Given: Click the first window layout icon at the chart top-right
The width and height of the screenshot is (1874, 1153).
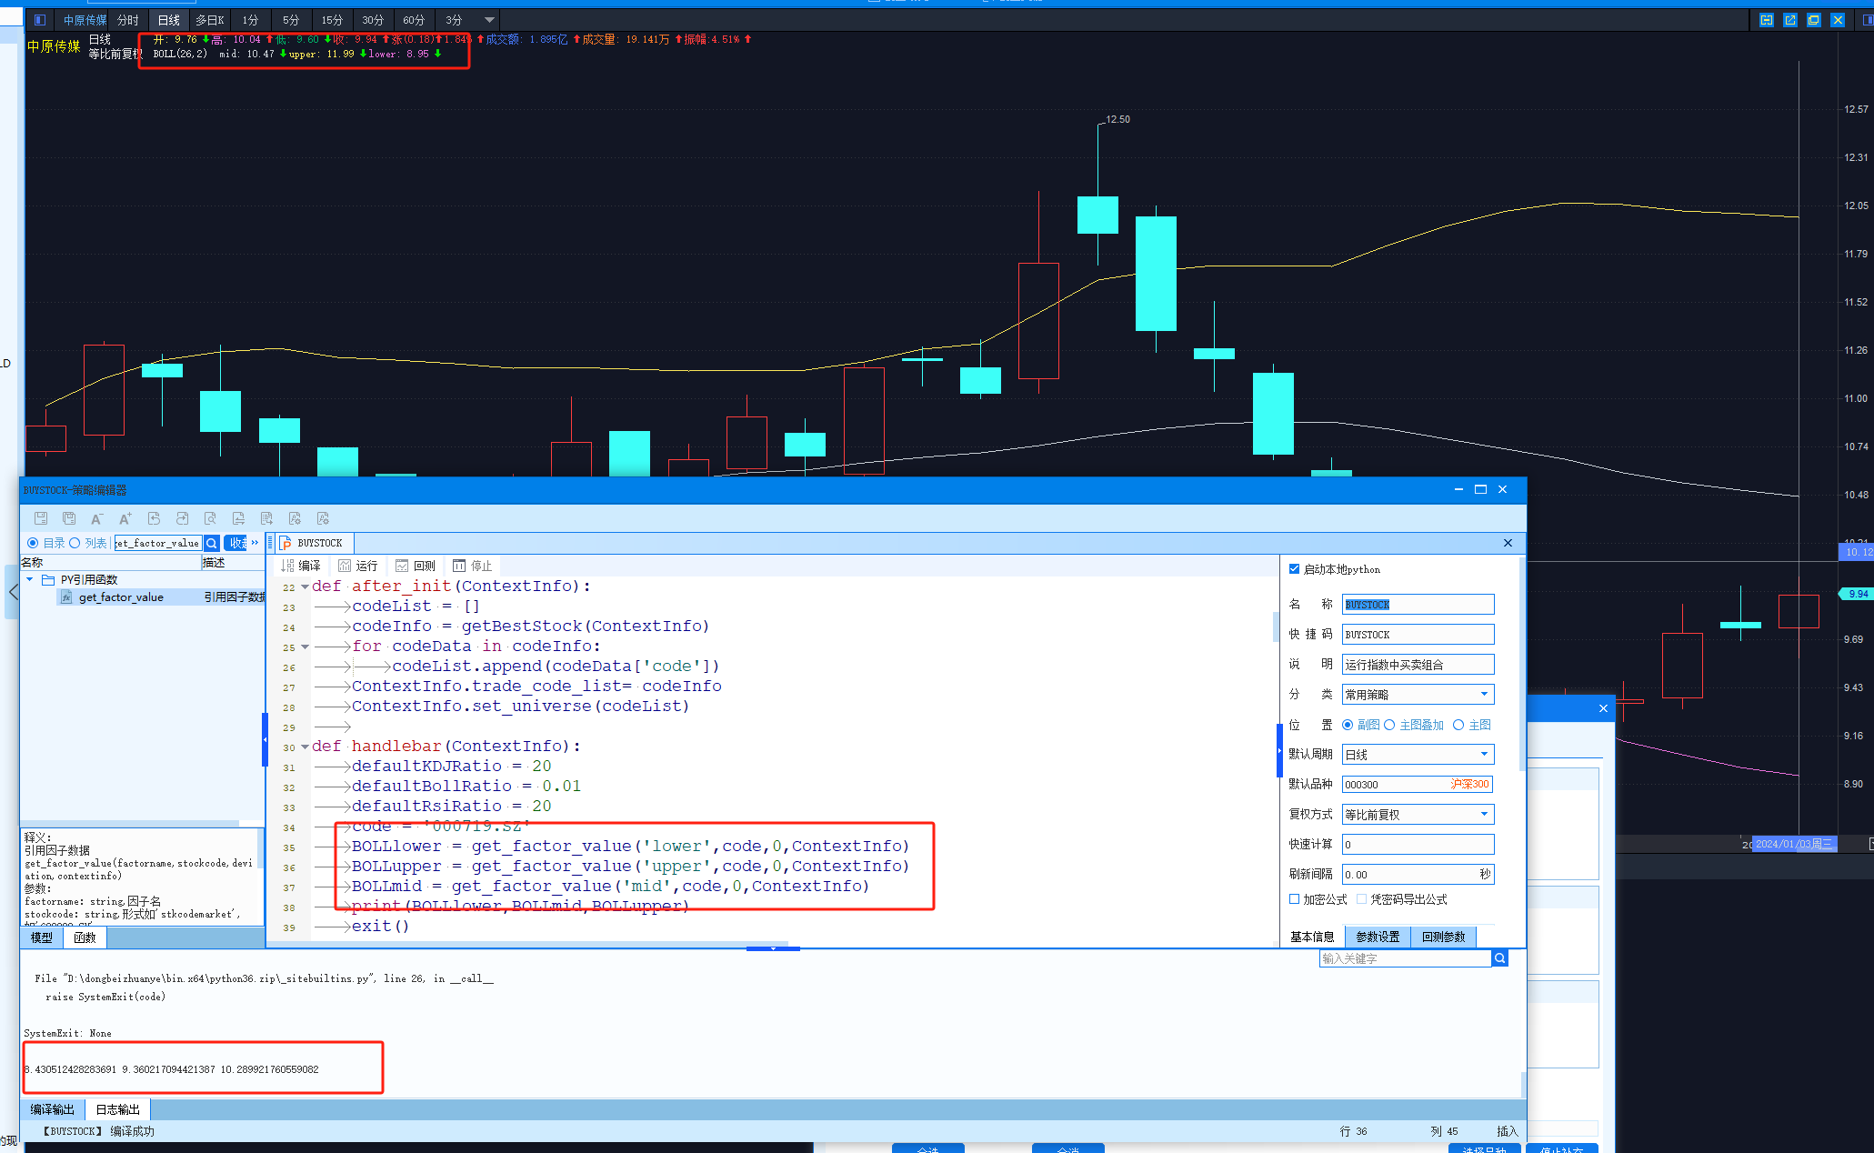Looking at the screenshot, I should (x=1767, y=20).
